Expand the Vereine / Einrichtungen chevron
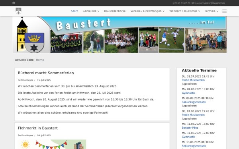This screenshot has height=149, width=239. [164, 11]
